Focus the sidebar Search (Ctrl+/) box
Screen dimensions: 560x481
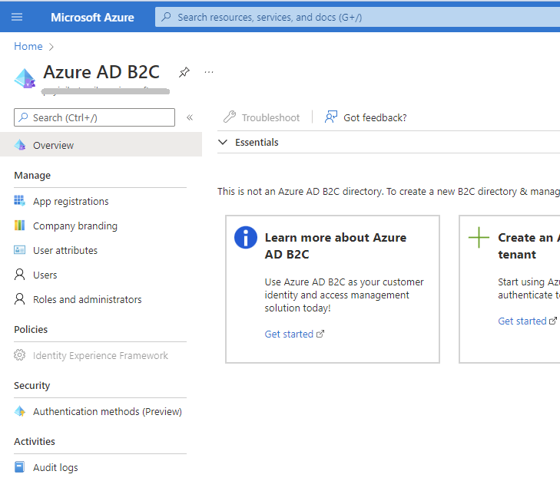coord(94,117)
